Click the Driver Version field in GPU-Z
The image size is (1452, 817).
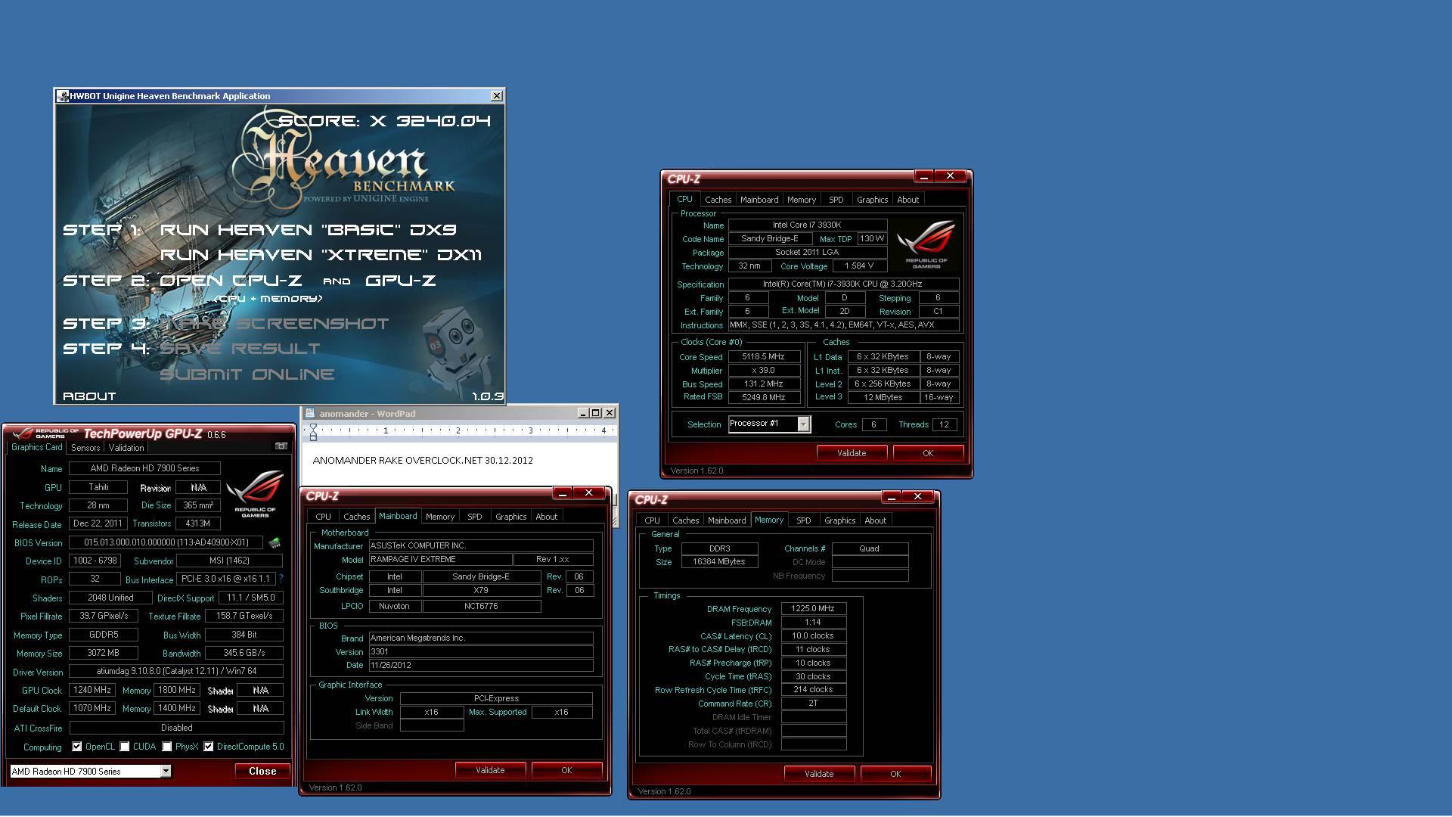[x=176, y=672]
